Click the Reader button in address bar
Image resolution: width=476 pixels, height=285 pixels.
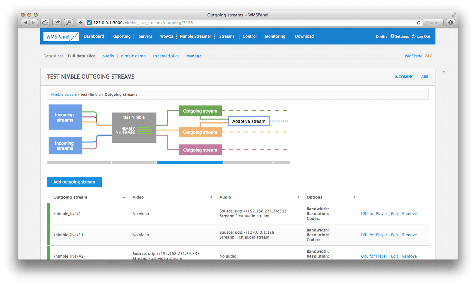(433, 23)
